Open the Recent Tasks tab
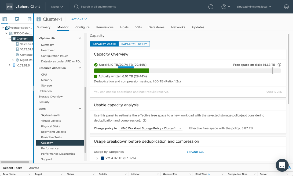 click(x=13, y=168)
